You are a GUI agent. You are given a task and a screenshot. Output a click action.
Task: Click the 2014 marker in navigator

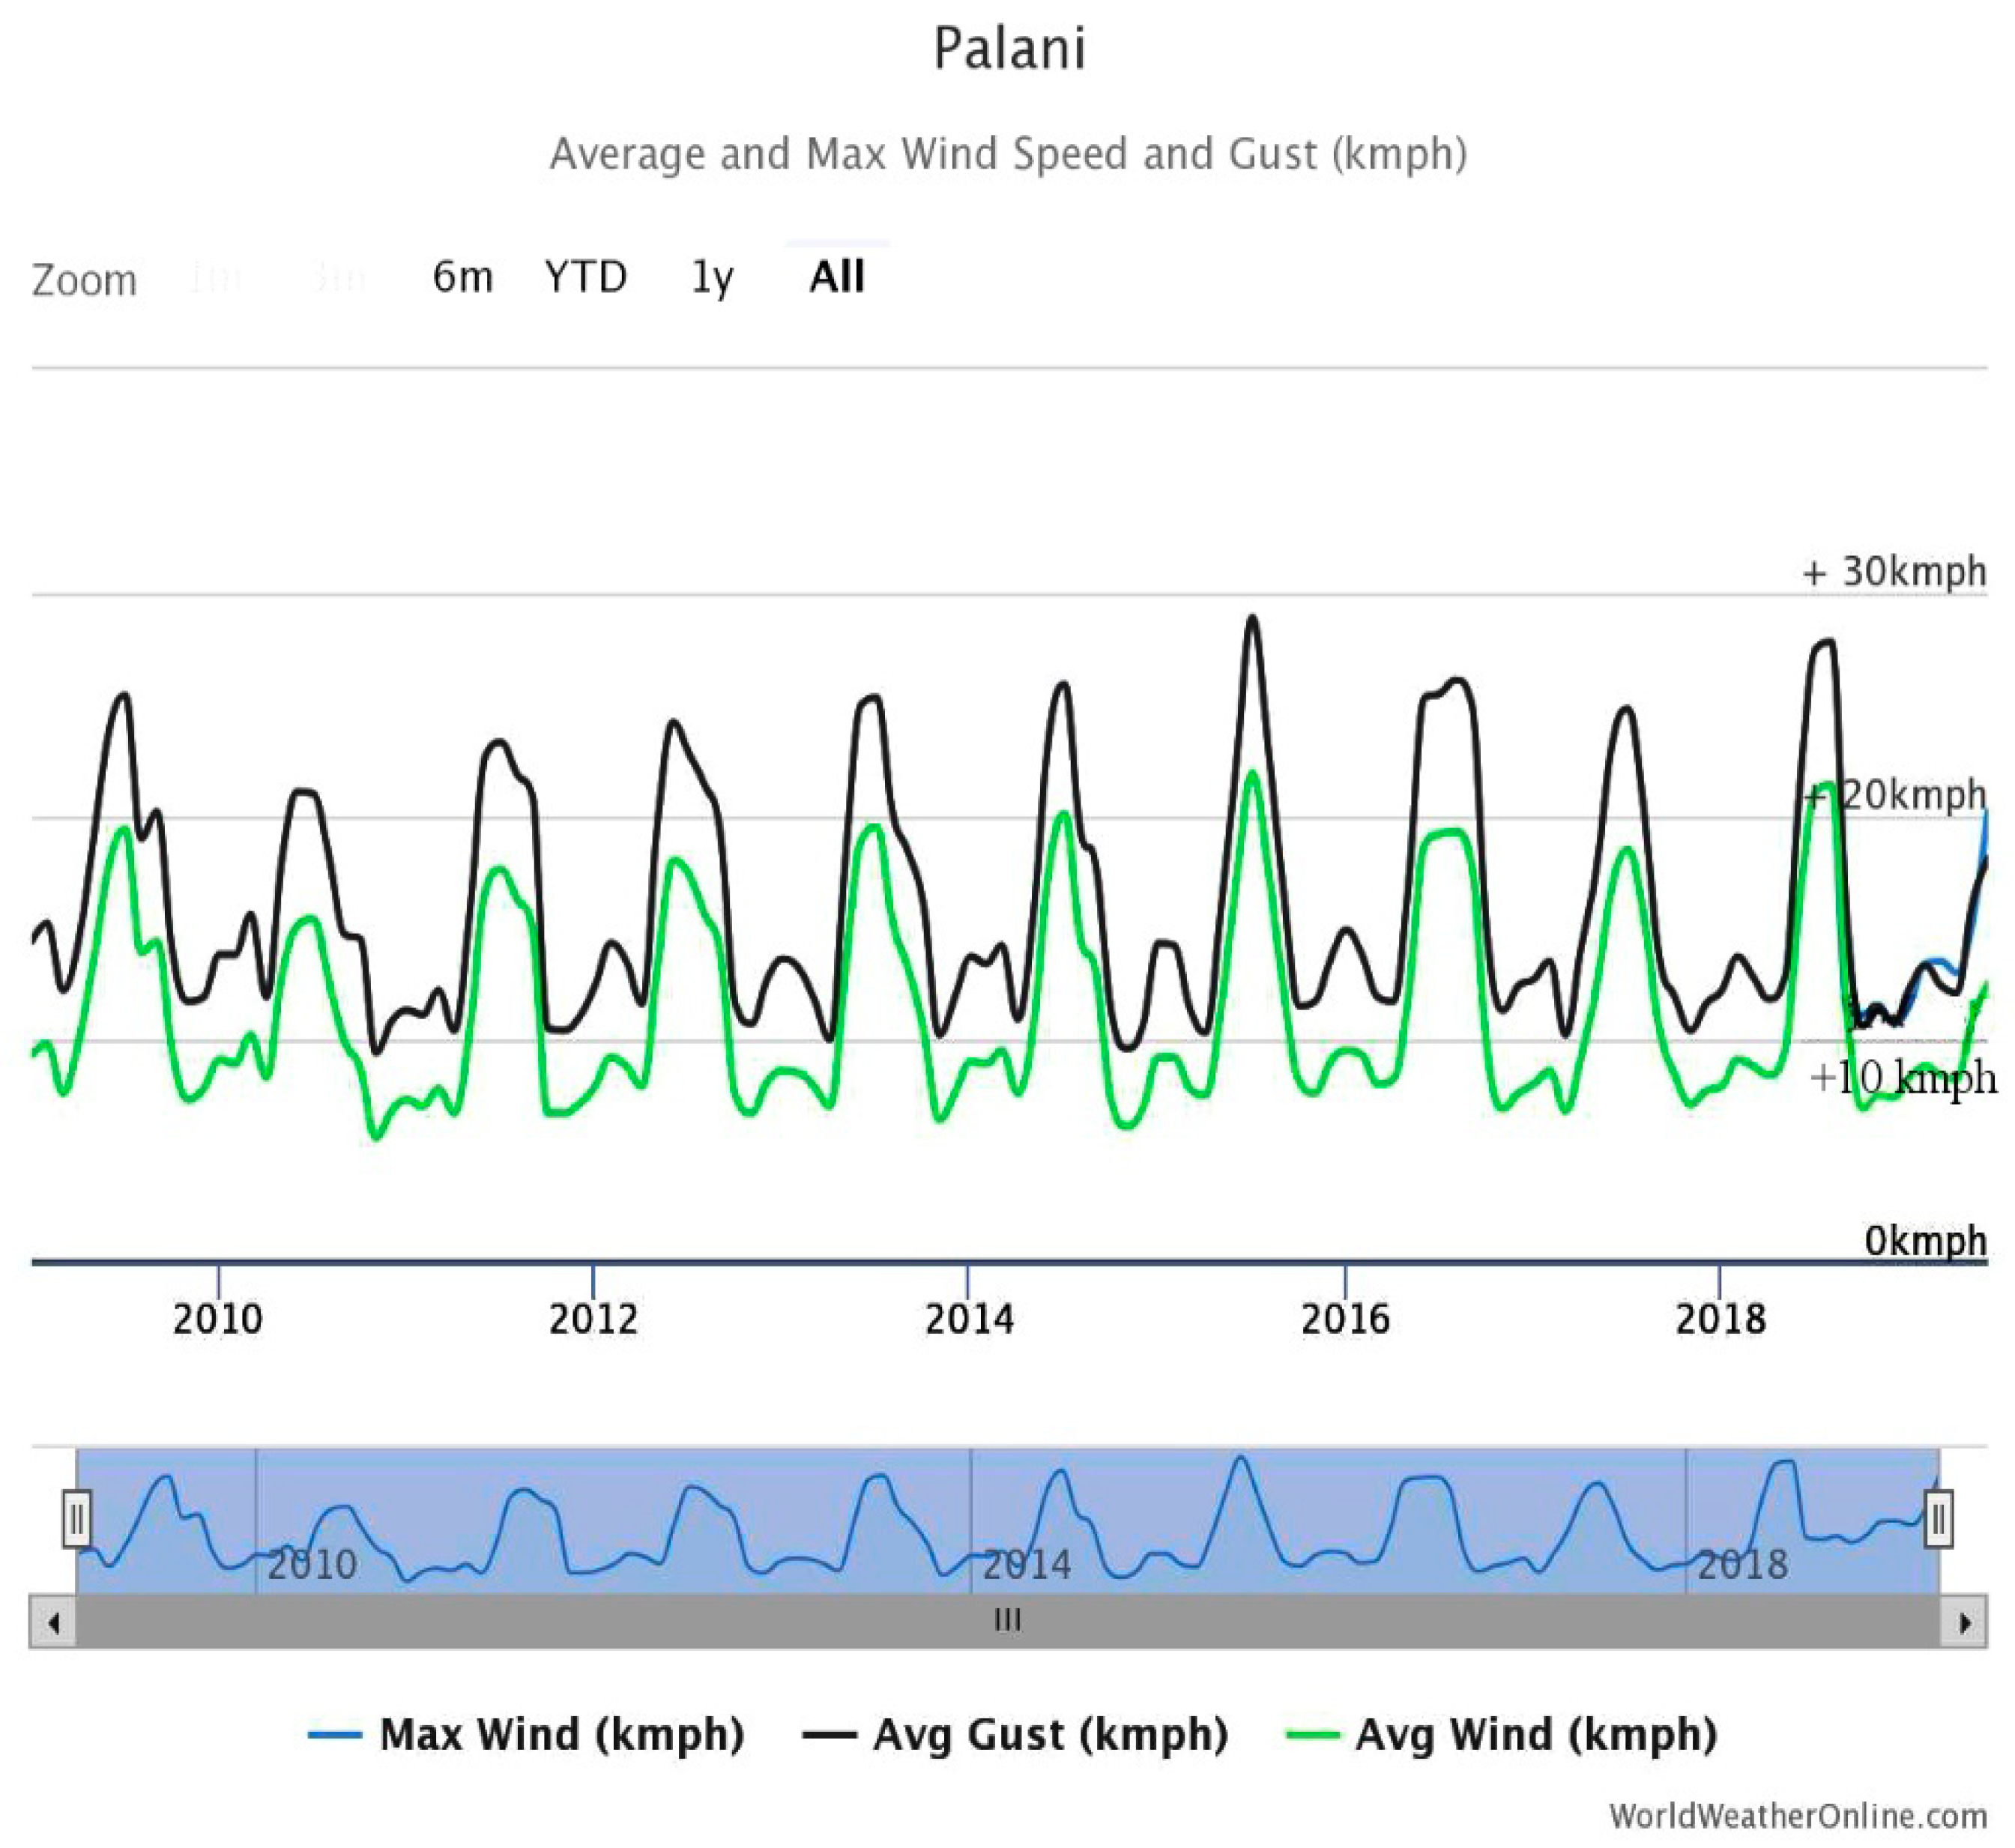pyautogui.click(x=1027, y=1564)
